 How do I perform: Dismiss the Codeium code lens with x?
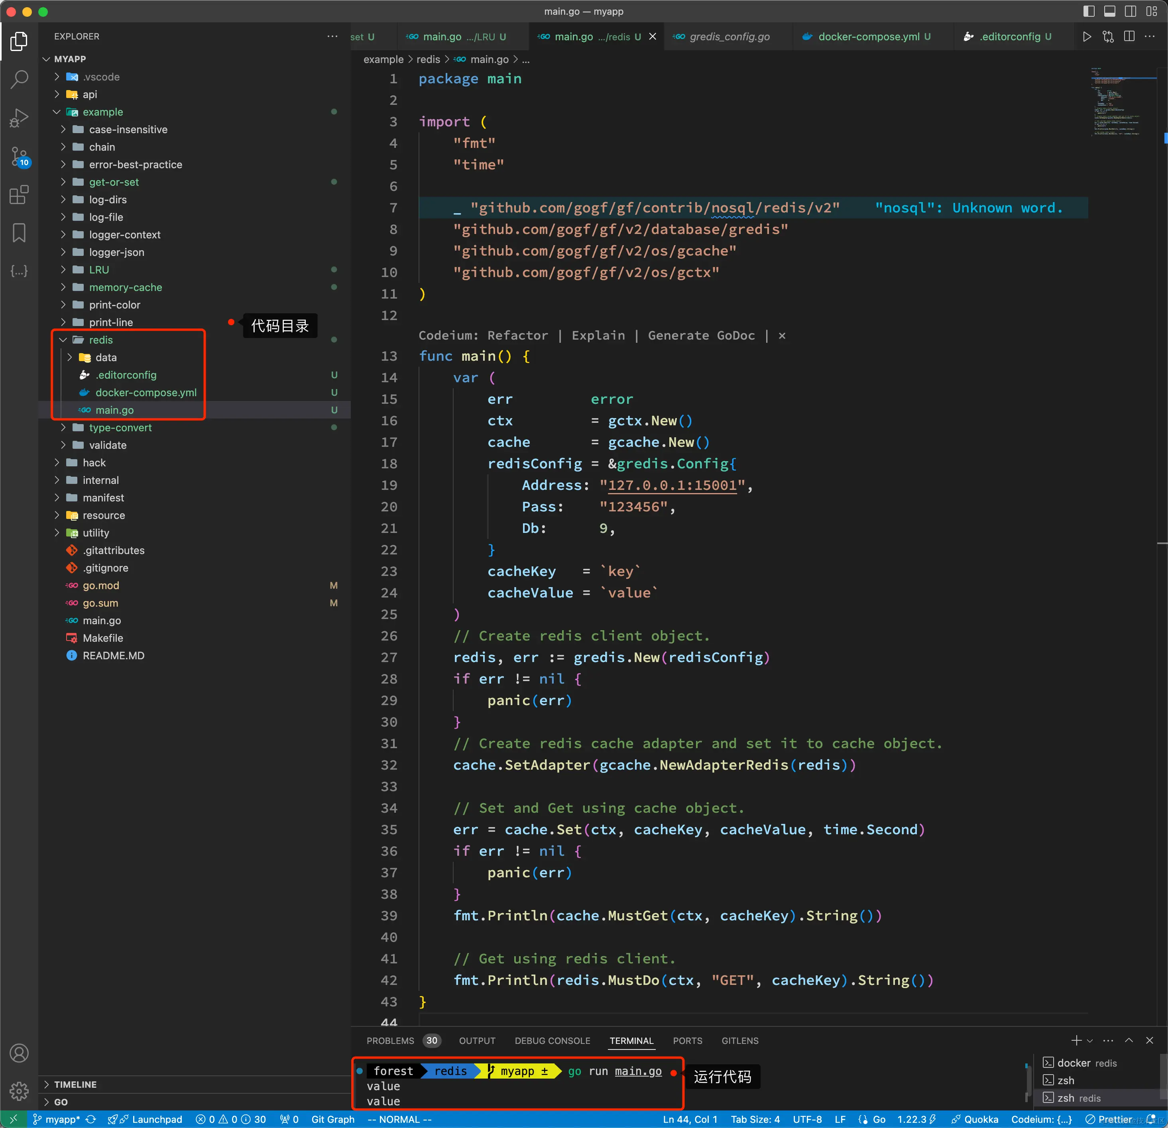click(x=782, y=336)
